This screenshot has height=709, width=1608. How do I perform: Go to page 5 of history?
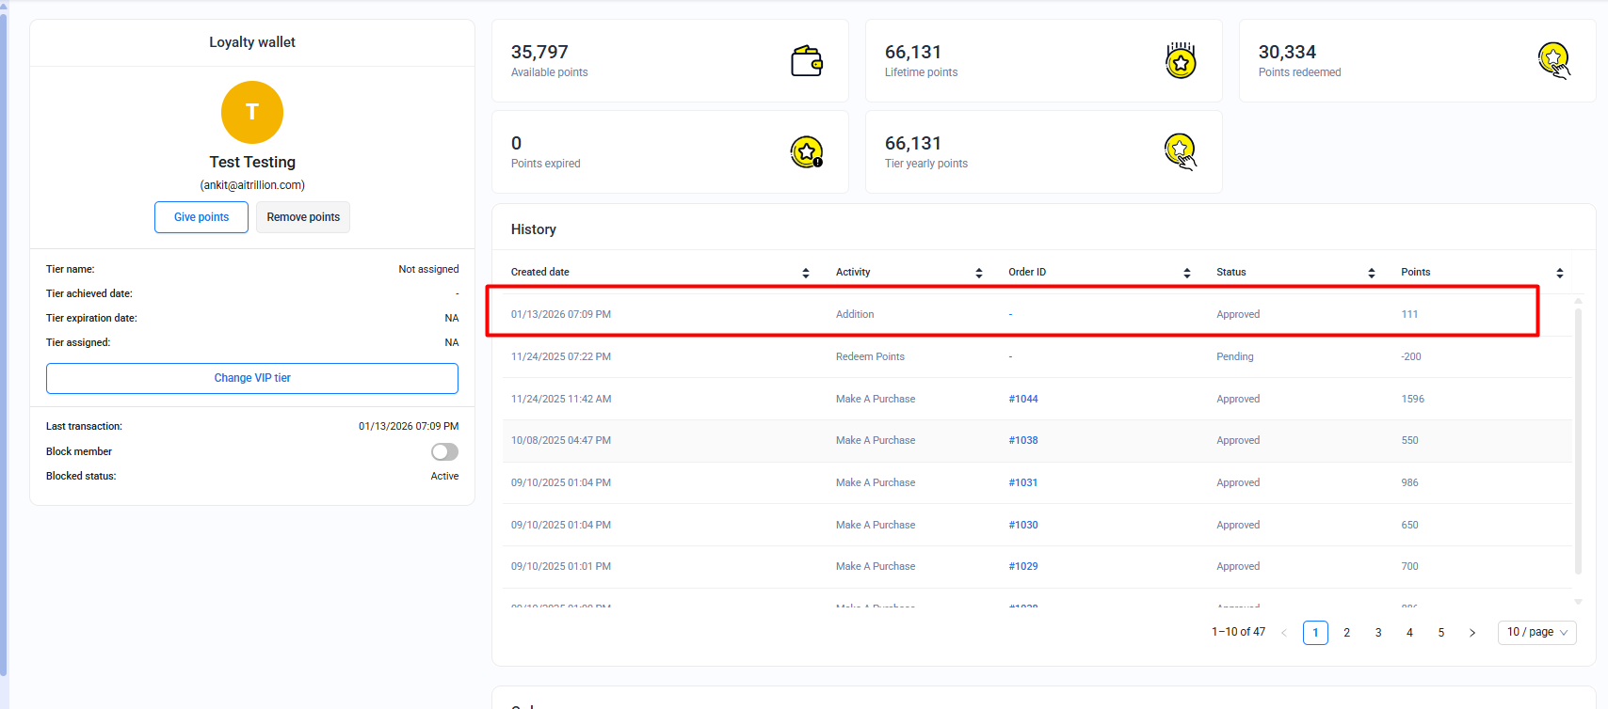(x=1440, y=633)
